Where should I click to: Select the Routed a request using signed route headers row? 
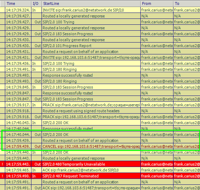[x=100, y=111]
